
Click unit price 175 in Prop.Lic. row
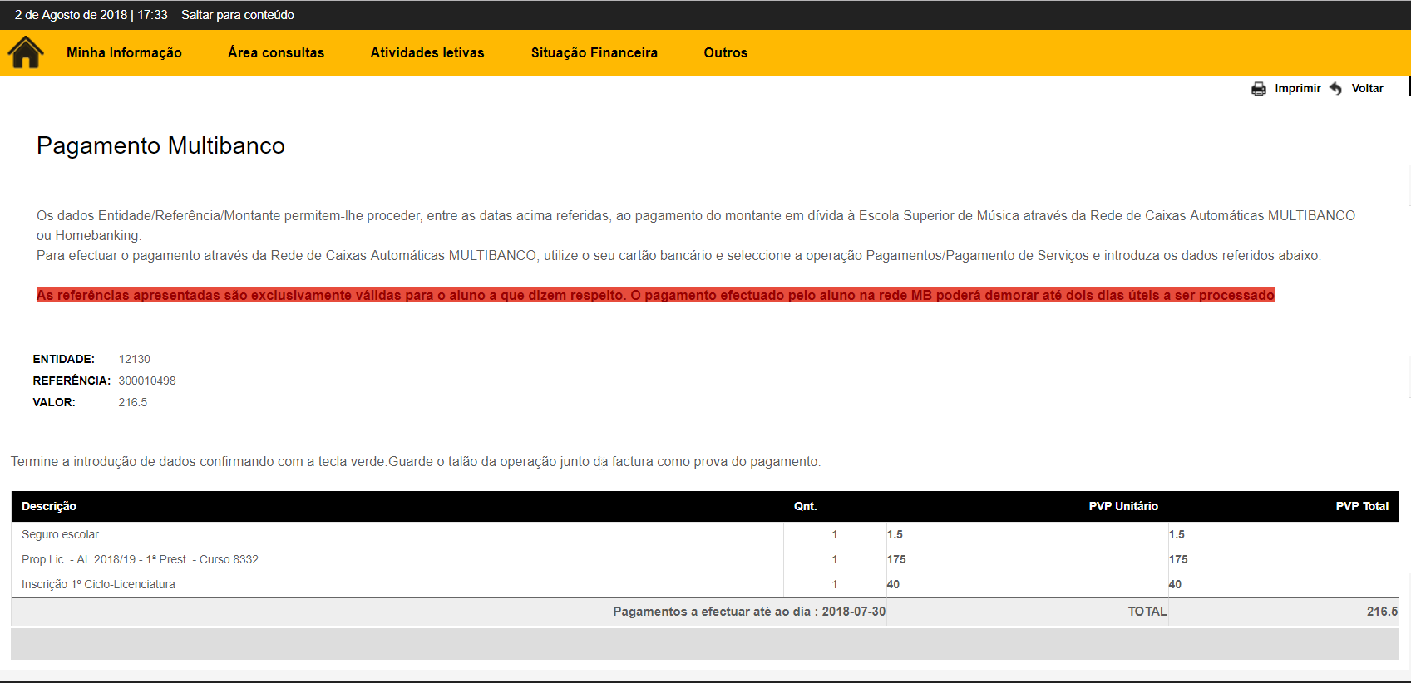coord(896,559)
